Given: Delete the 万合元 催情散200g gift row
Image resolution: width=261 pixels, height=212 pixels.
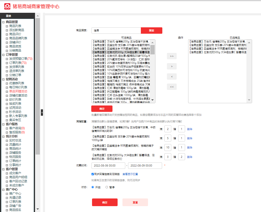Looking at the screenshot, I should (x=190, y=129).
